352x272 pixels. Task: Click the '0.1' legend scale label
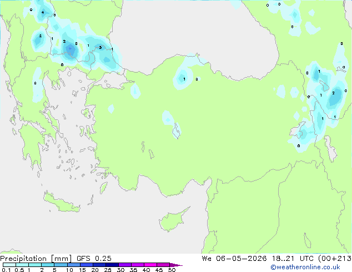pyautogui.click(x=6, y=270)
